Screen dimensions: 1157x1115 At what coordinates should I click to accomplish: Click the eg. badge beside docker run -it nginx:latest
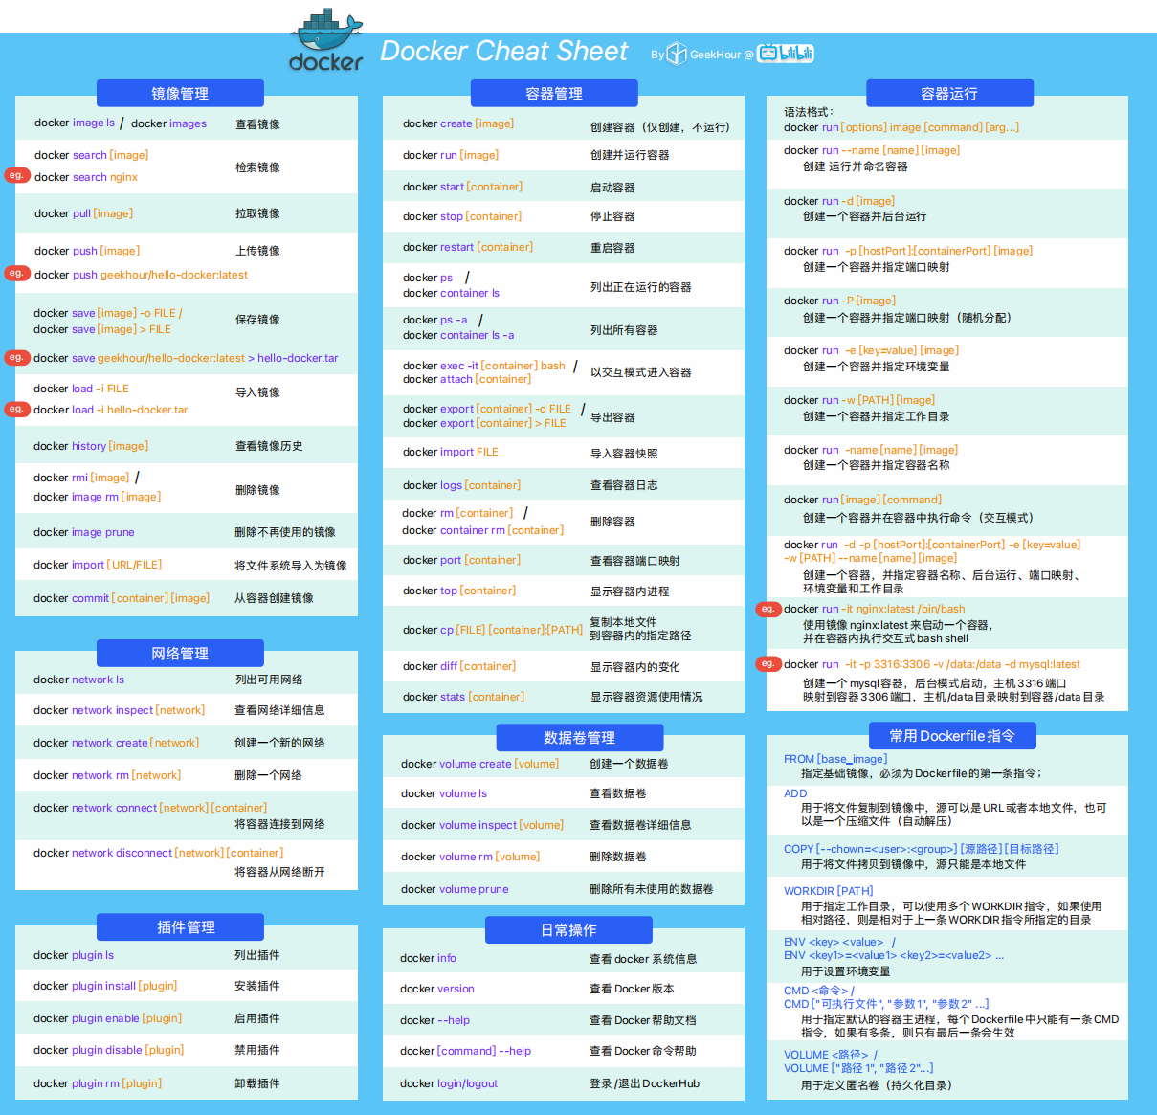coord(768,609)
